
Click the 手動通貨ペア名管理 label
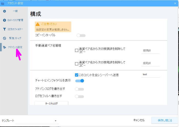click(x=48, y=46)
